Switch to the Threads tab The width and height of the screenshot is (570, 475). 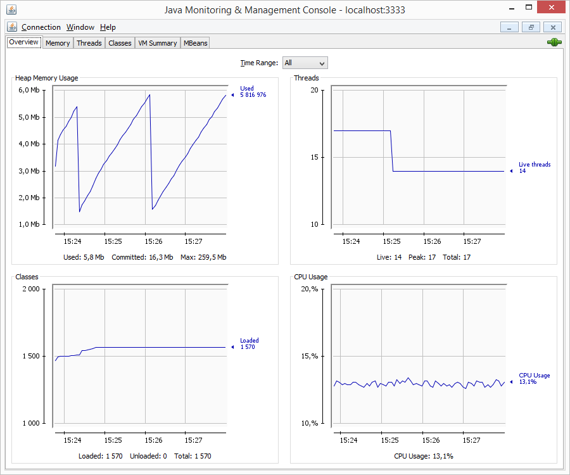click(89, 43)
